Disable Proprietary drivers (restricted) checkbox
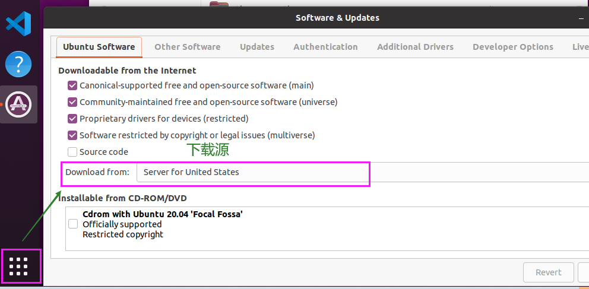 [x=72, y=119]
